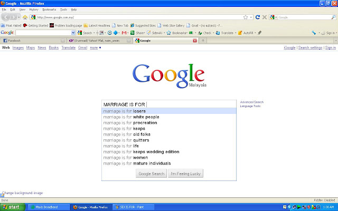Open the list all tabs dropdown
338x211 pixels.
click(335, 41)
